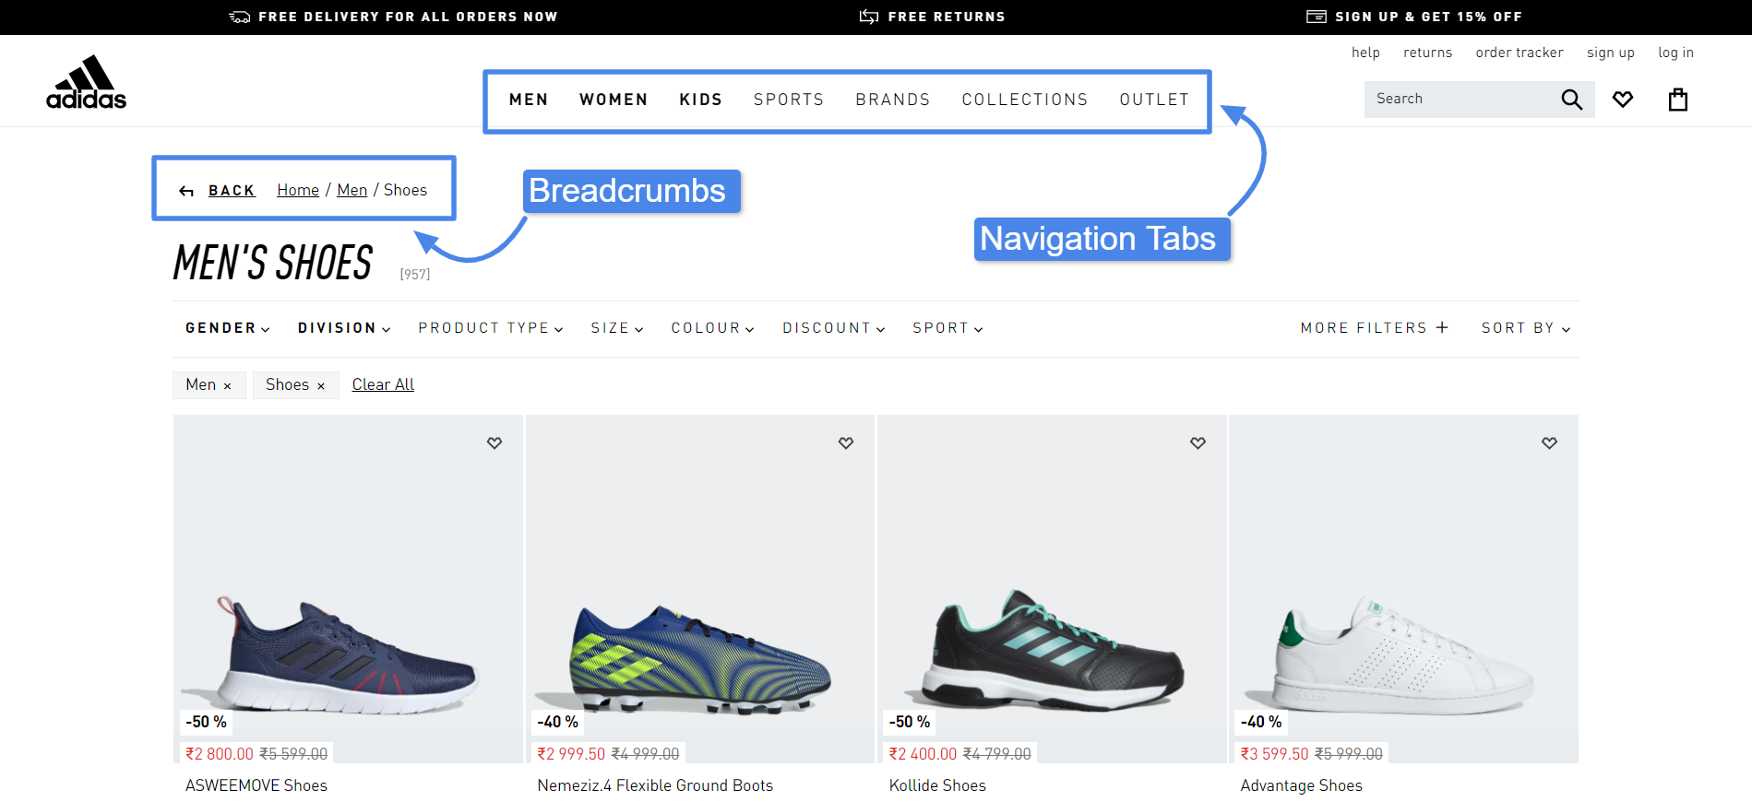Remove the Shoes filter chip

[x=321, y=386]
